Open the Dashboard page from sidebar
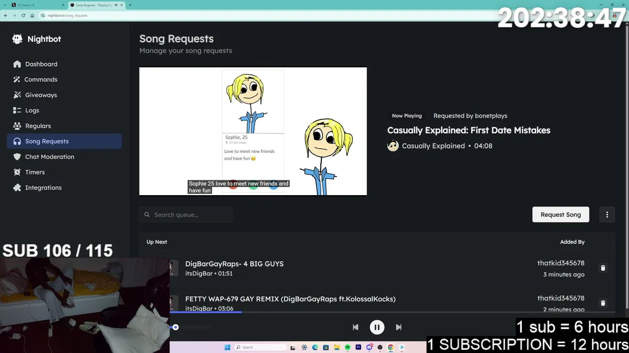The image size is (629, 353). point(64,64)
